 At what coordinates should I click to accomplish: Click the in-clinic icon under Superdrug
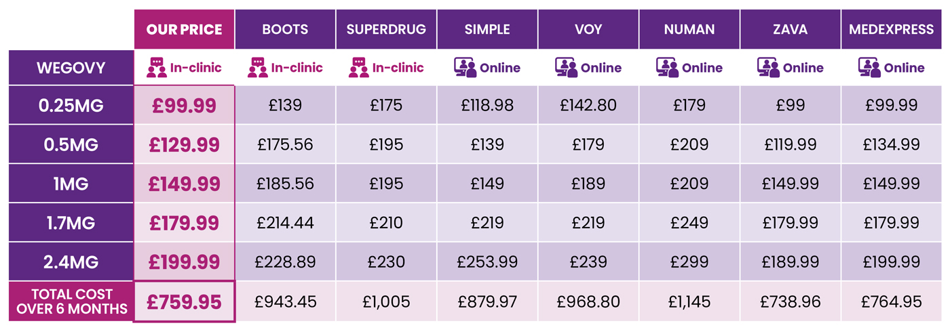coord(360,67)
